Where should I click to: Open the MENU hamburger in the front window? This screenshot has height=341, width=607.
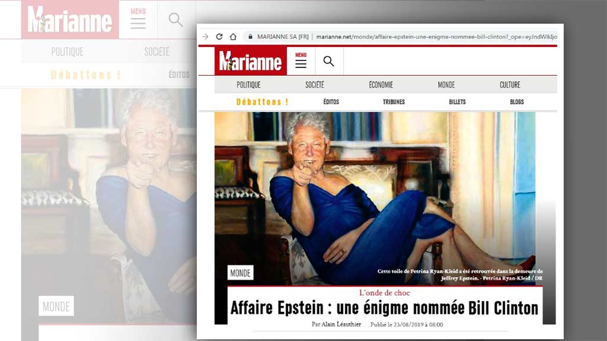(x=301, y=61)
